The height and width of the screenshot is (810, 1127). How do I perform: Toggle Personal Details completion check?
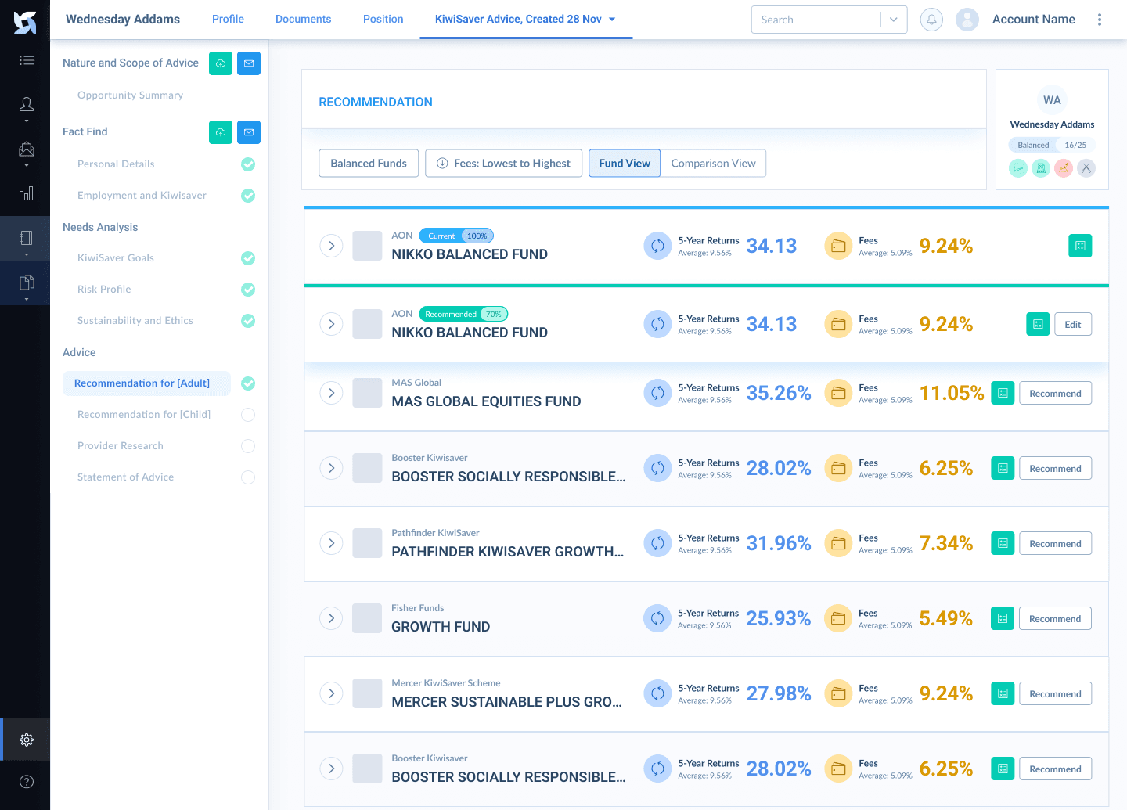point(248,164)
